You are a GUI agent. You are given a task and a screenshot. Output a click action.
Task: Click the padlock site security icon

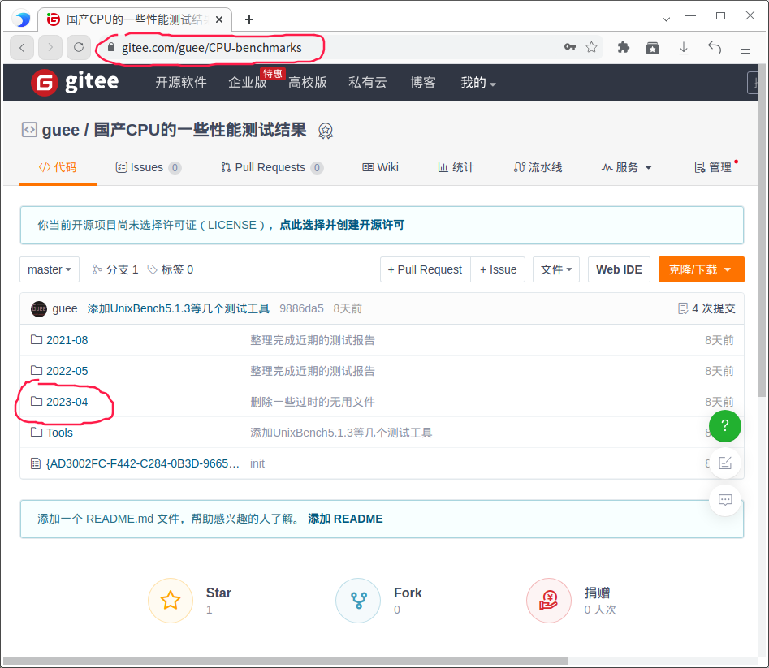click(111, 47)
